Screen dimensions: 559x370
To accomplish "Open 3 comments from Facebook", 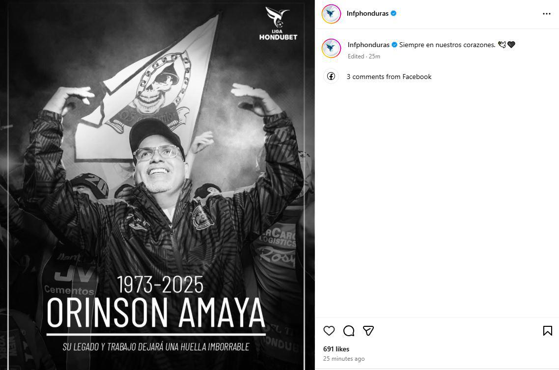I will coord(390,77).
